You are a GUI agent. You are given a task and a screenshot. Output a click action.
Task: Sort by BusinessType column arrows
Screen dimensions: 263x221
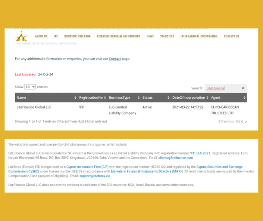(138, 98)
